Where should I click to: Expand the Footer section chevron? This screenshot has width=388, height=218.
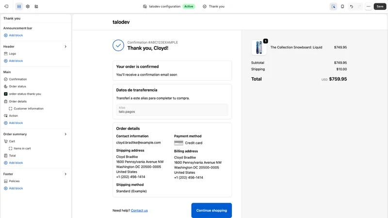coord(65,174)
